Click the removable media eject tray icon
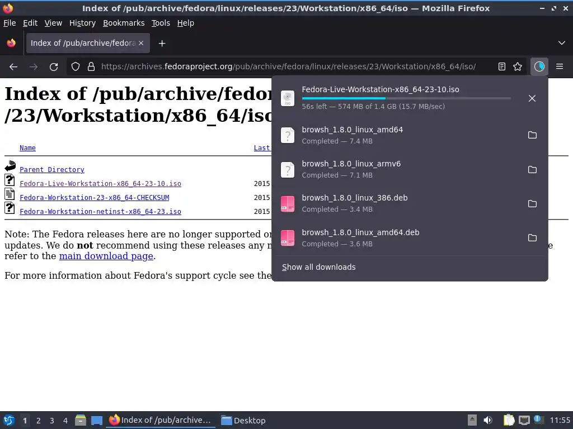Viewport: 573px width, 429px height. [x=472, y=420]
